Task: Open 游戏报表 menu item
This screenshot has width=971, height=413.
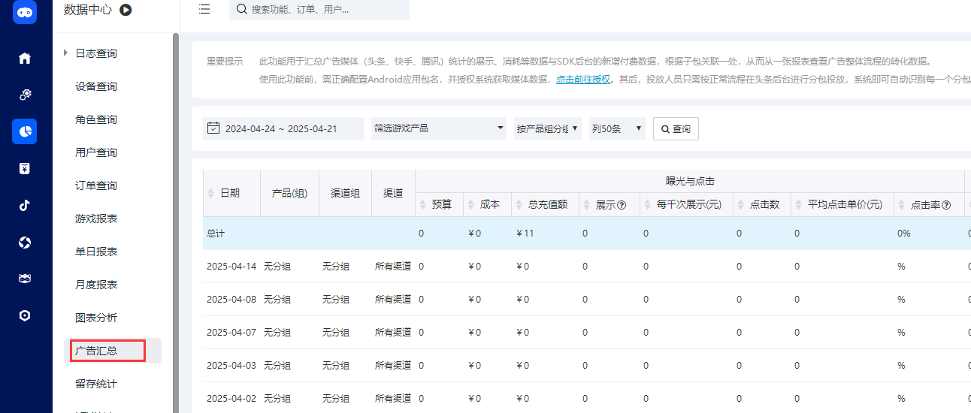Action: (x=96, y=219)
